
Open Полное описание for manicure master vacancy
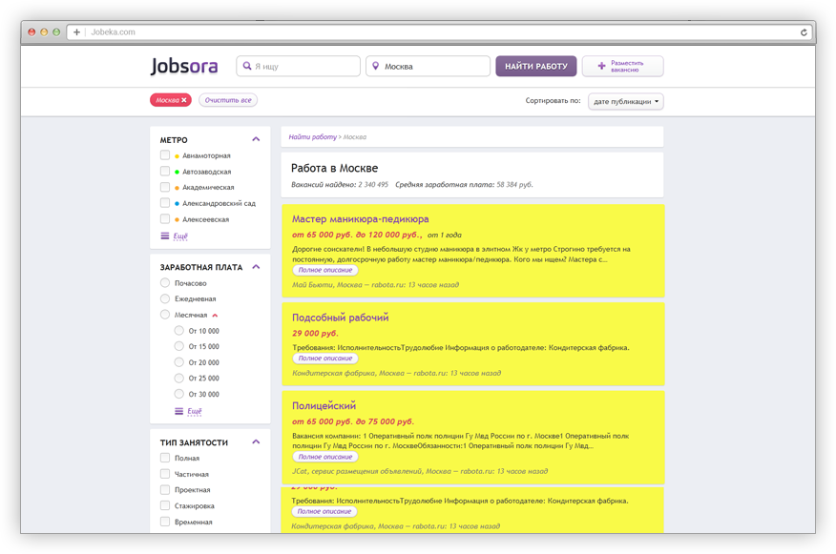click(x=325, y=270)
